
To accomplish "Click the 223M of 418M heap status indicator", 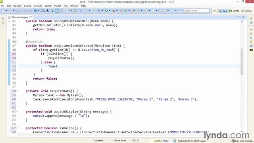I will click(161, 141).
